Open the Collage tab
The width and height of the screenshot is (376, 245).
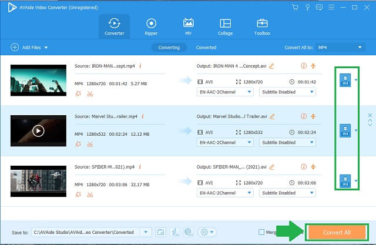[x=225, y=26]
